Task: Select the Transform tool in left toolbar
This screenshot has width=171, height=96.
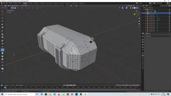Action: point(2,27)
